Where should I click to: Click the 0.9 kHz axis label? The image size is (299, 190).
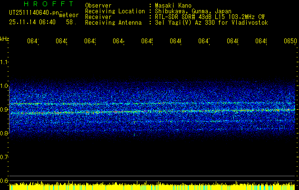coord(4,109)
